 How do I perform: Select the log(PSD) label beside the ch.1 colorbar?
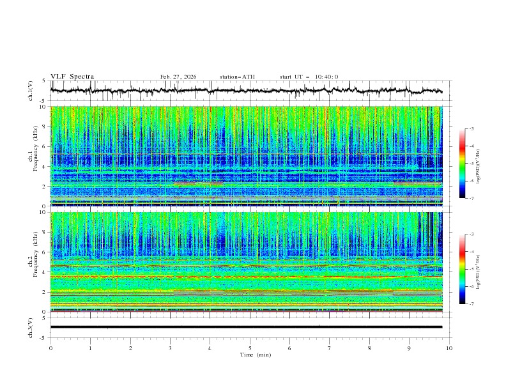[x=479, y=166]
